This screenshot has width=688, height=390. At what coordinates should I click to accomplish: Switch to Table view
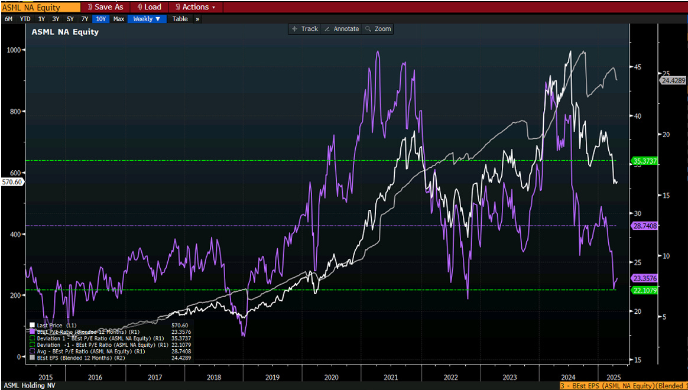click(180, 19)
